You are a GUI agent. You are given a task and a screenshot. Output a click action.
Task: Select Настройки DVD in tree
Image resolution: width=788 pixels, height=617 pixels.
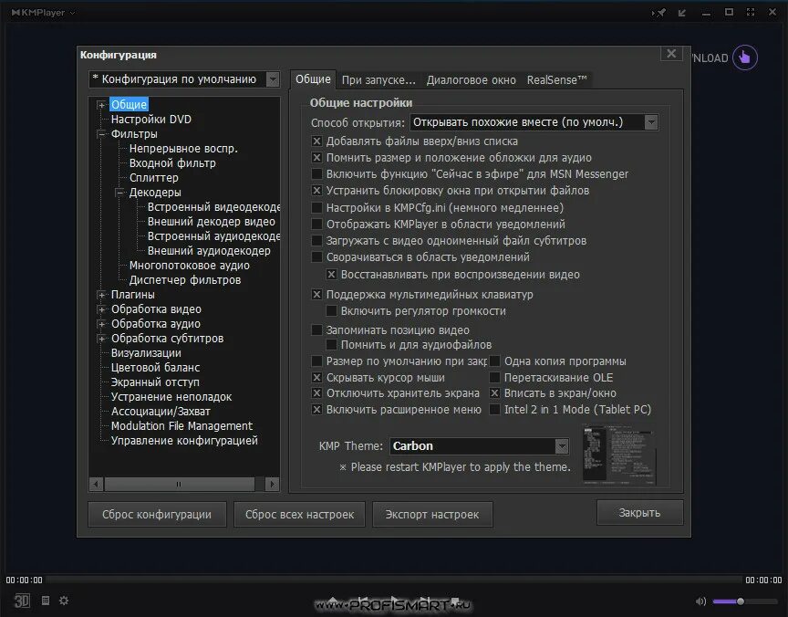click(150, 120)
